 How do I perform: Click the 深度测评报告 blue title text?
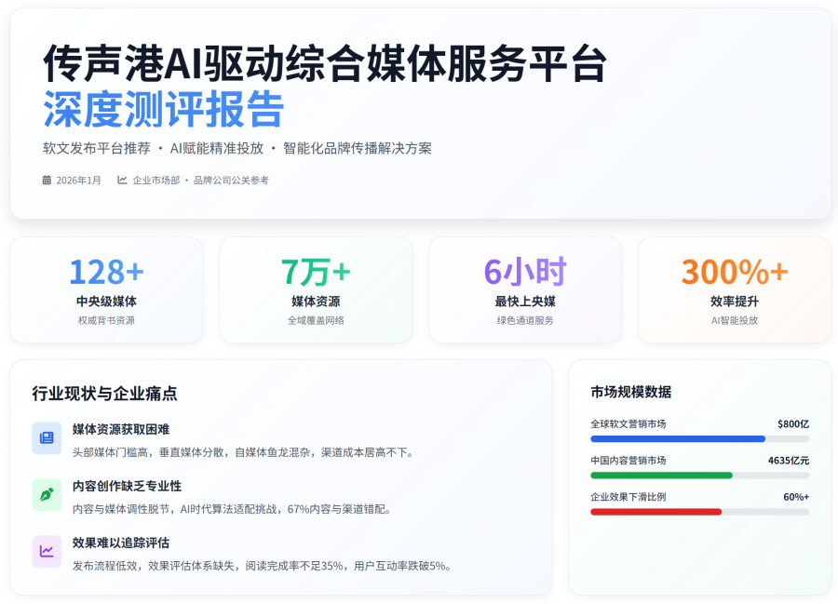163,110
